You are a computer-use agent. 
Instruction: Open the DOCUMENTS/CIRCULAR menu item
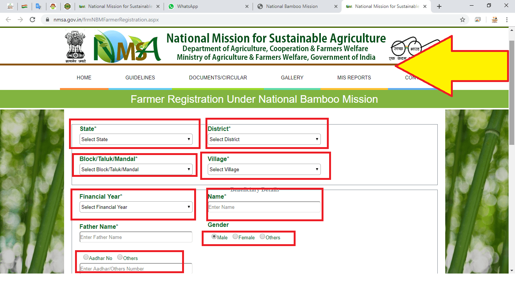[x=218, y=78]
